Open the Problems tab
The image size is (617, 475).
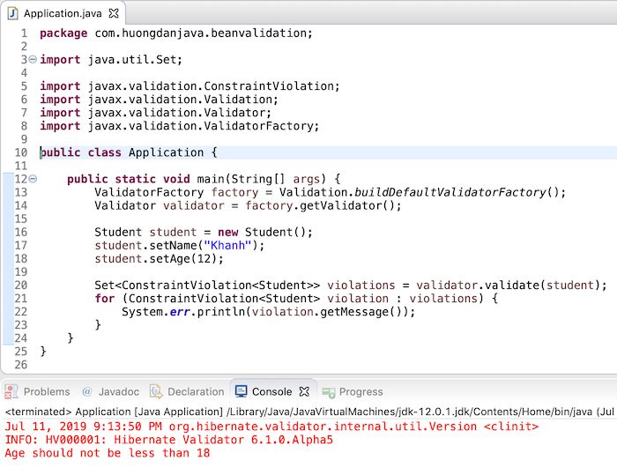37,391
